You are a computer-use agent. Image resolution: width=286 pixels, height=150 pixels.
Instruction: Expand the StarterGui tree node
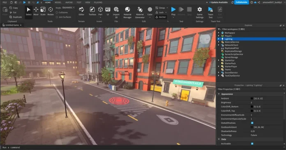coord(219,60)
